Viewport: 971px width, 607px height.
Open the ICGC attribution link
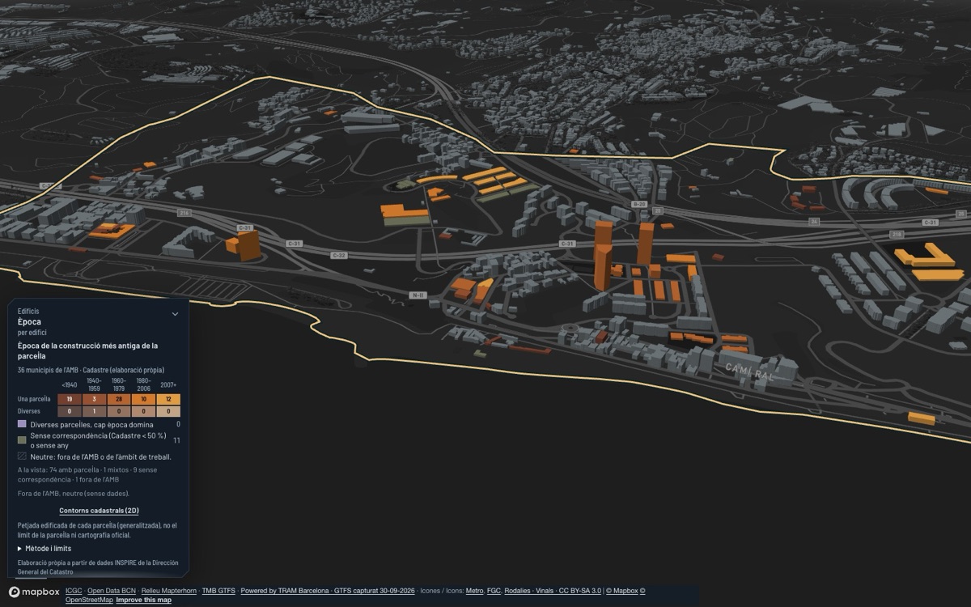[74, 591]
